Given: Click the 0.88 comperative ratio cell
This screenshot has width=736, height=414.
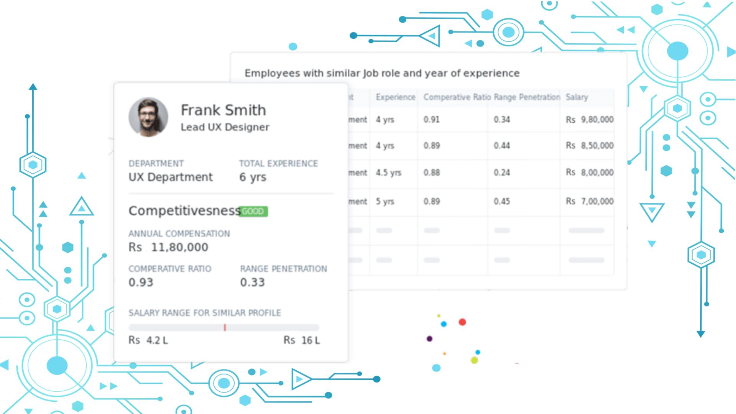Looking at the screenshot, I should click(x=432, y=172).
